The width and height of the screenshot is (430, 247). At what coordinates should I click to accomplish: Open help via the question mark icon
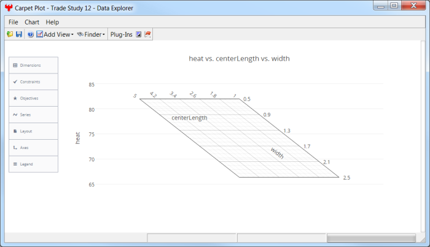[x=30, y=34]
